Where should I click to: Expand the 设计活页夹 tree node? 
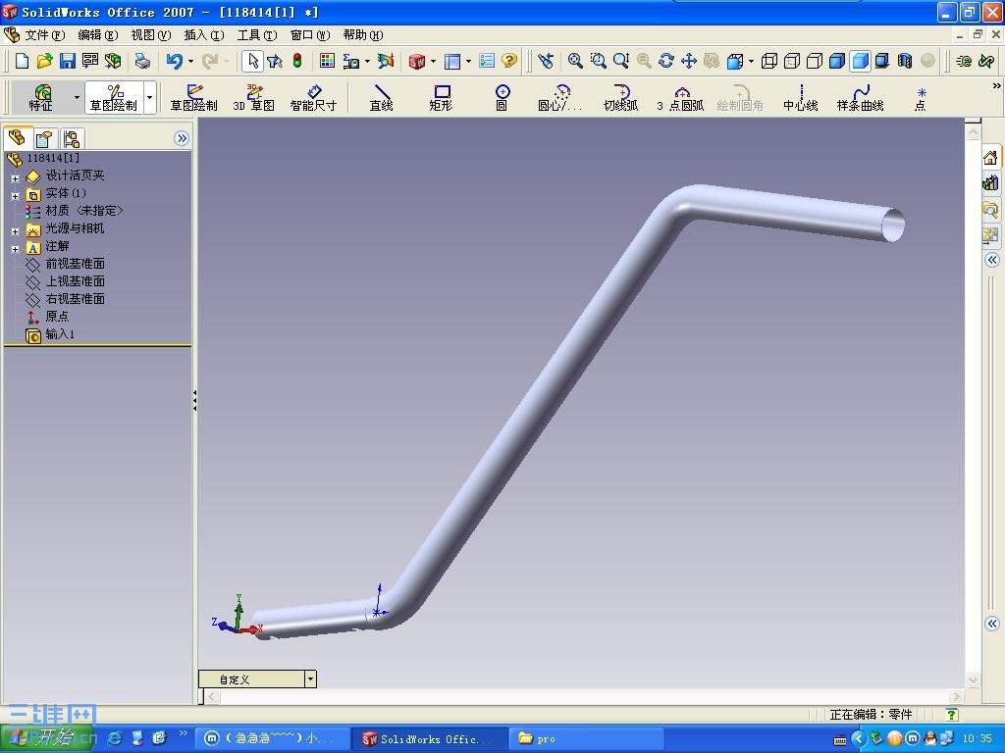[15, 178]
